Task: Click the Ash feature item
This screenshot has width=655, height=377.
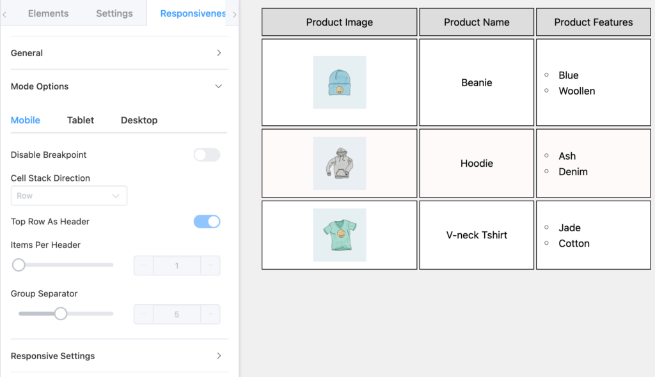Action: tap(567, 156)
